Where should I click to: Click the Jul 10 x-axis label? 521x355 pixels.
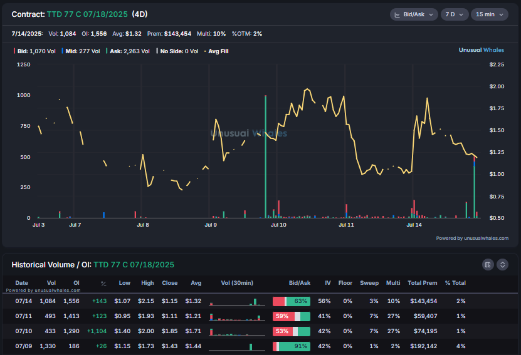tap(278, 225)
